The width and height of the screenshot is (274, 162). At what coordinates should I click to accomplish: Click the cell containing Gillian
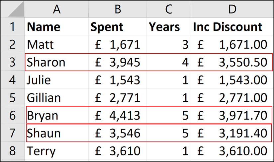pyautogui.click(x=56, y=98)
